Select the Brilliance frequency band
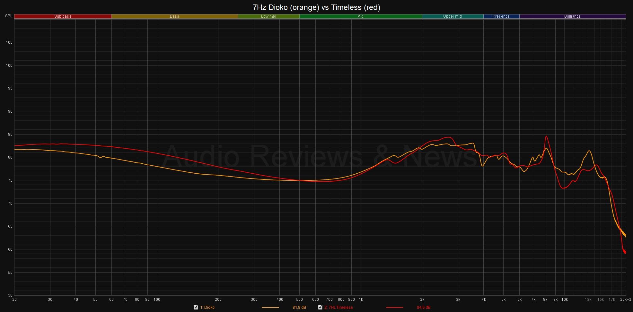633x312 pixels. point(572,16)
